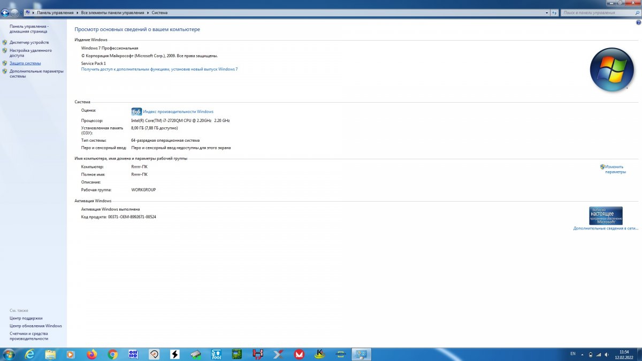The image size is (642, 361).
Task: Select the active System window taskbar button
Action: [361, 354]
